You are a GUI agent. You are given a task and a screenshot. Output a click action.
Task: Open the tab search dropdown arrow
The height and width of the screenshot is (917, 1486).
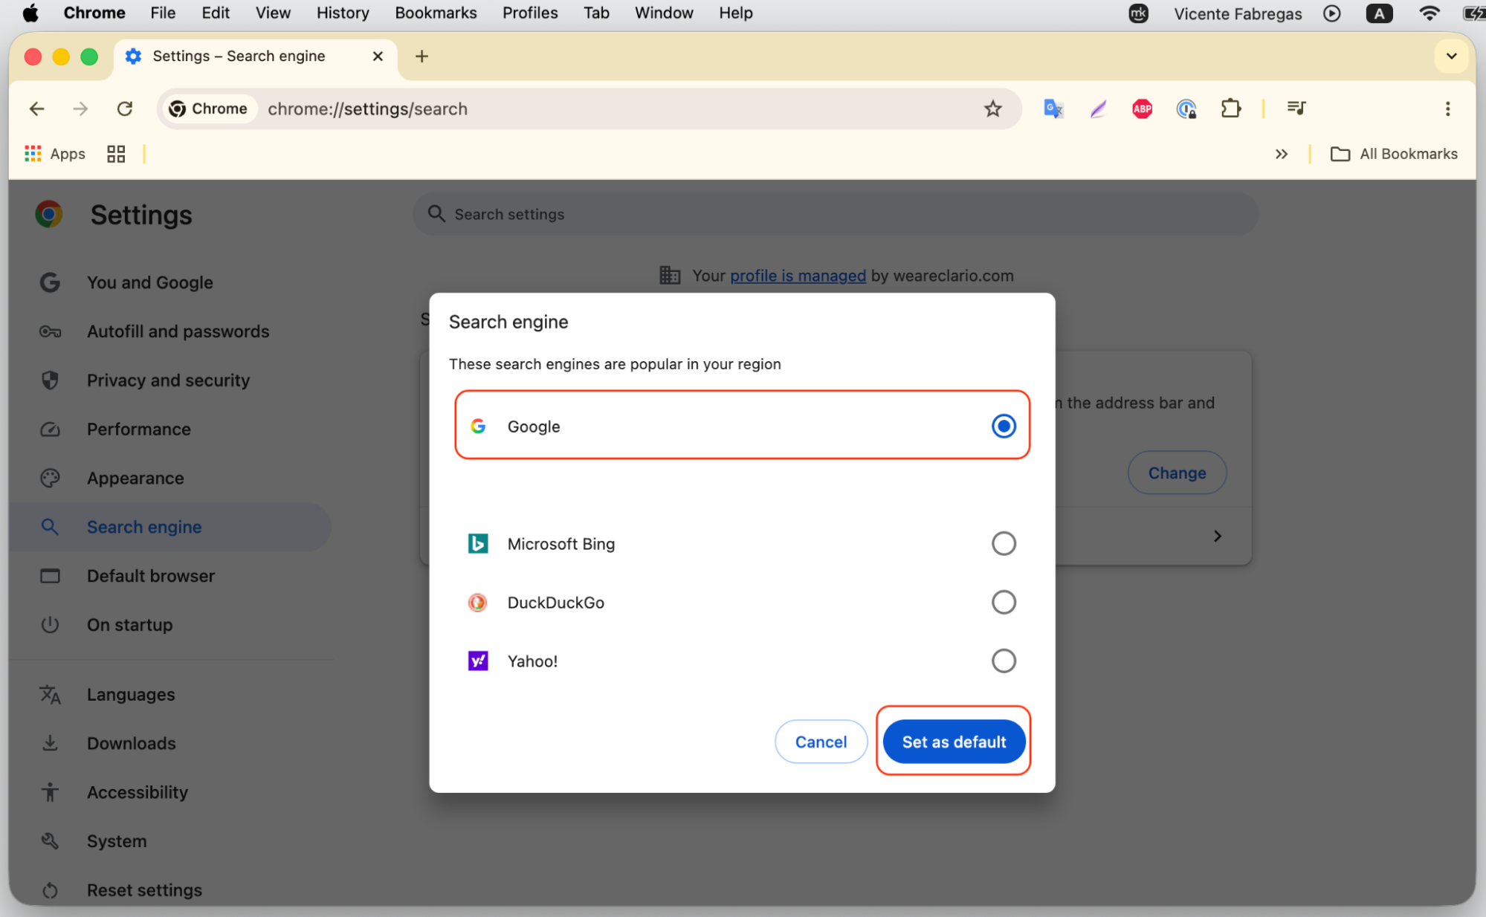pyautogui.click(x=1451, y=56)
